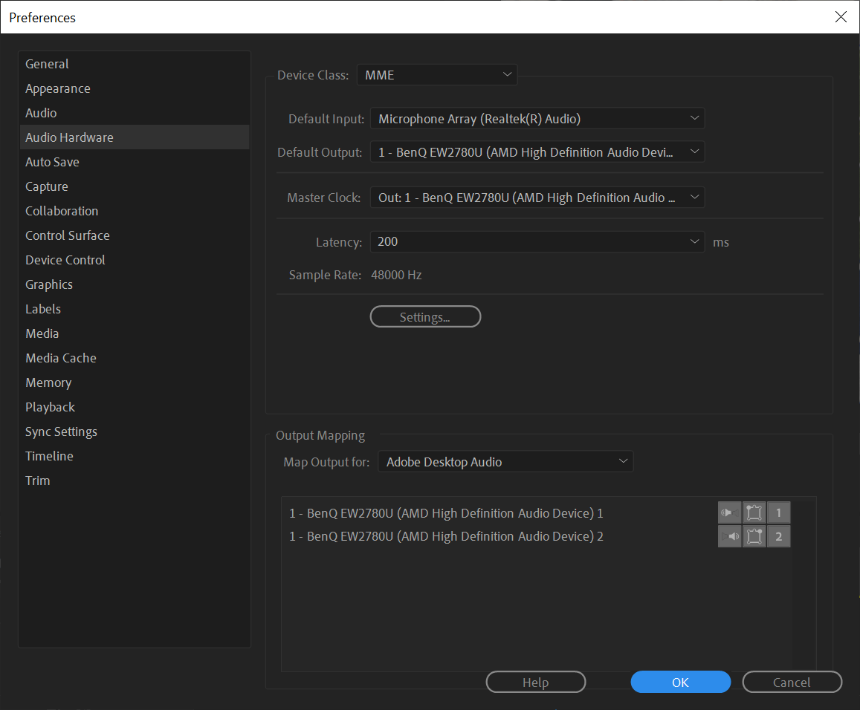Screen dimensions: 860x710
Task: Go to the Sync Settings category
Action: coord(61,431)
